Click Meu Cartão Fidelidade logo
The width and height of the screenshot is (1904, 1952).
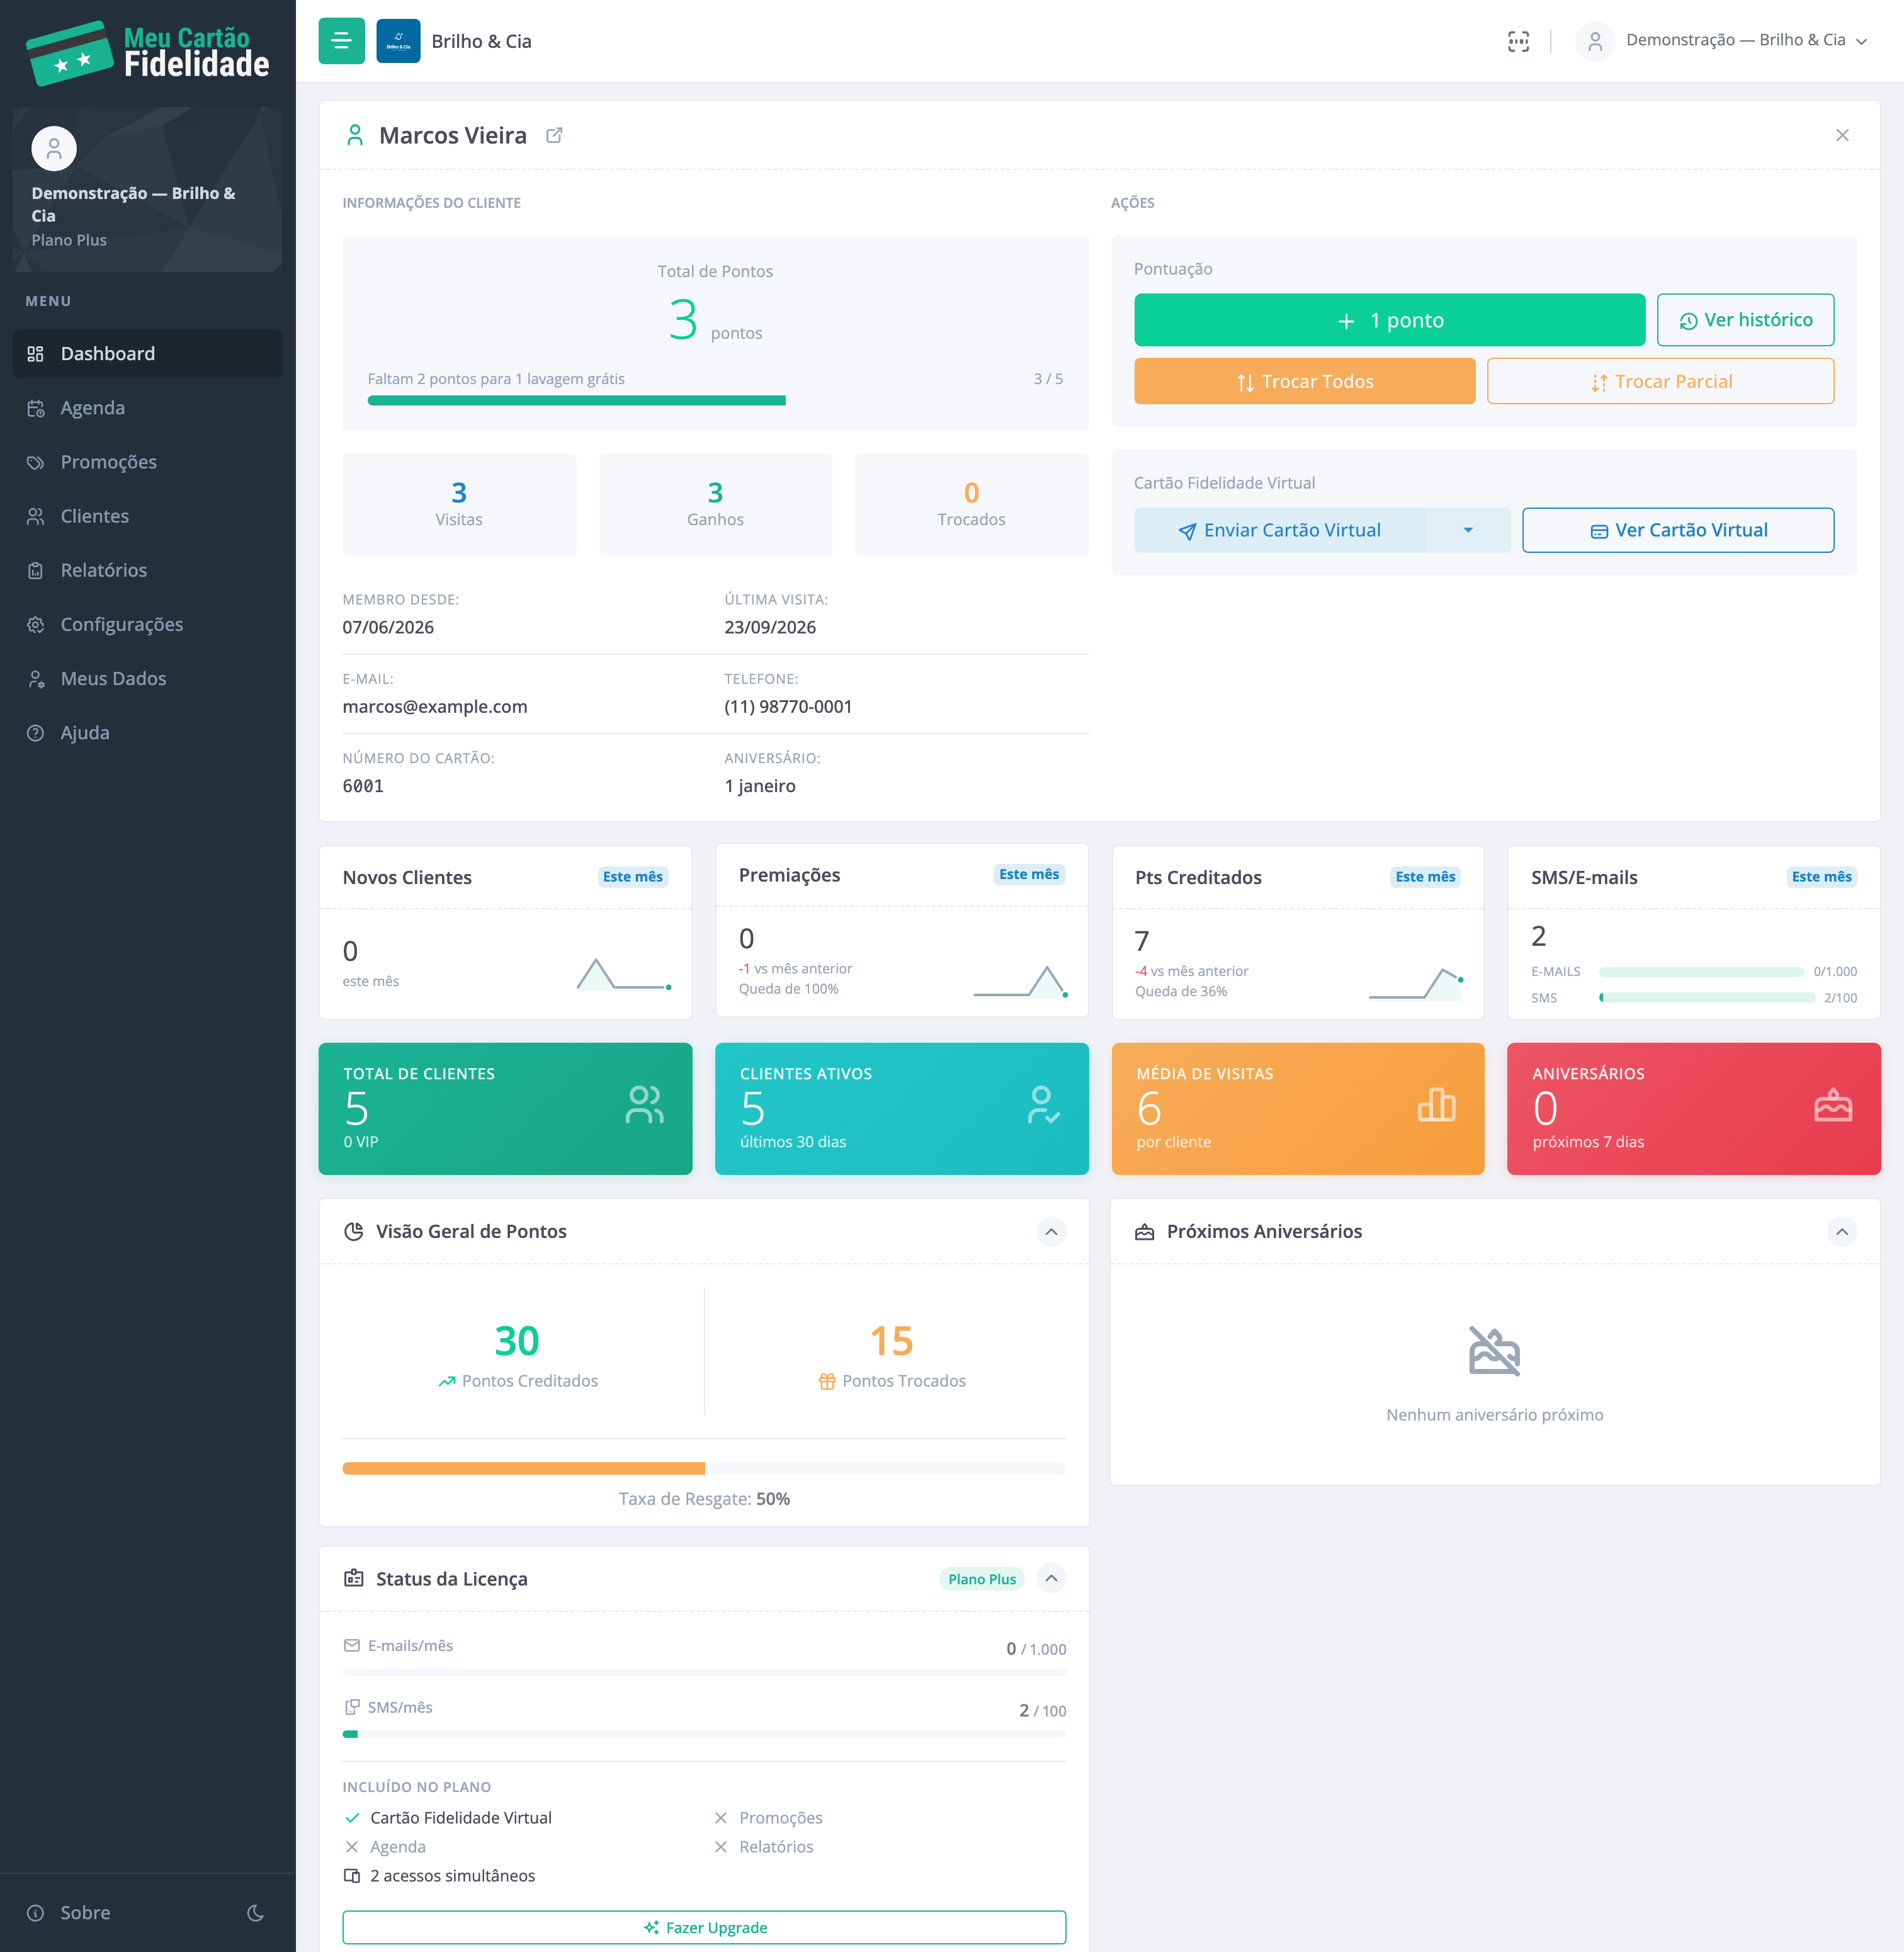(x=147, y=52)
